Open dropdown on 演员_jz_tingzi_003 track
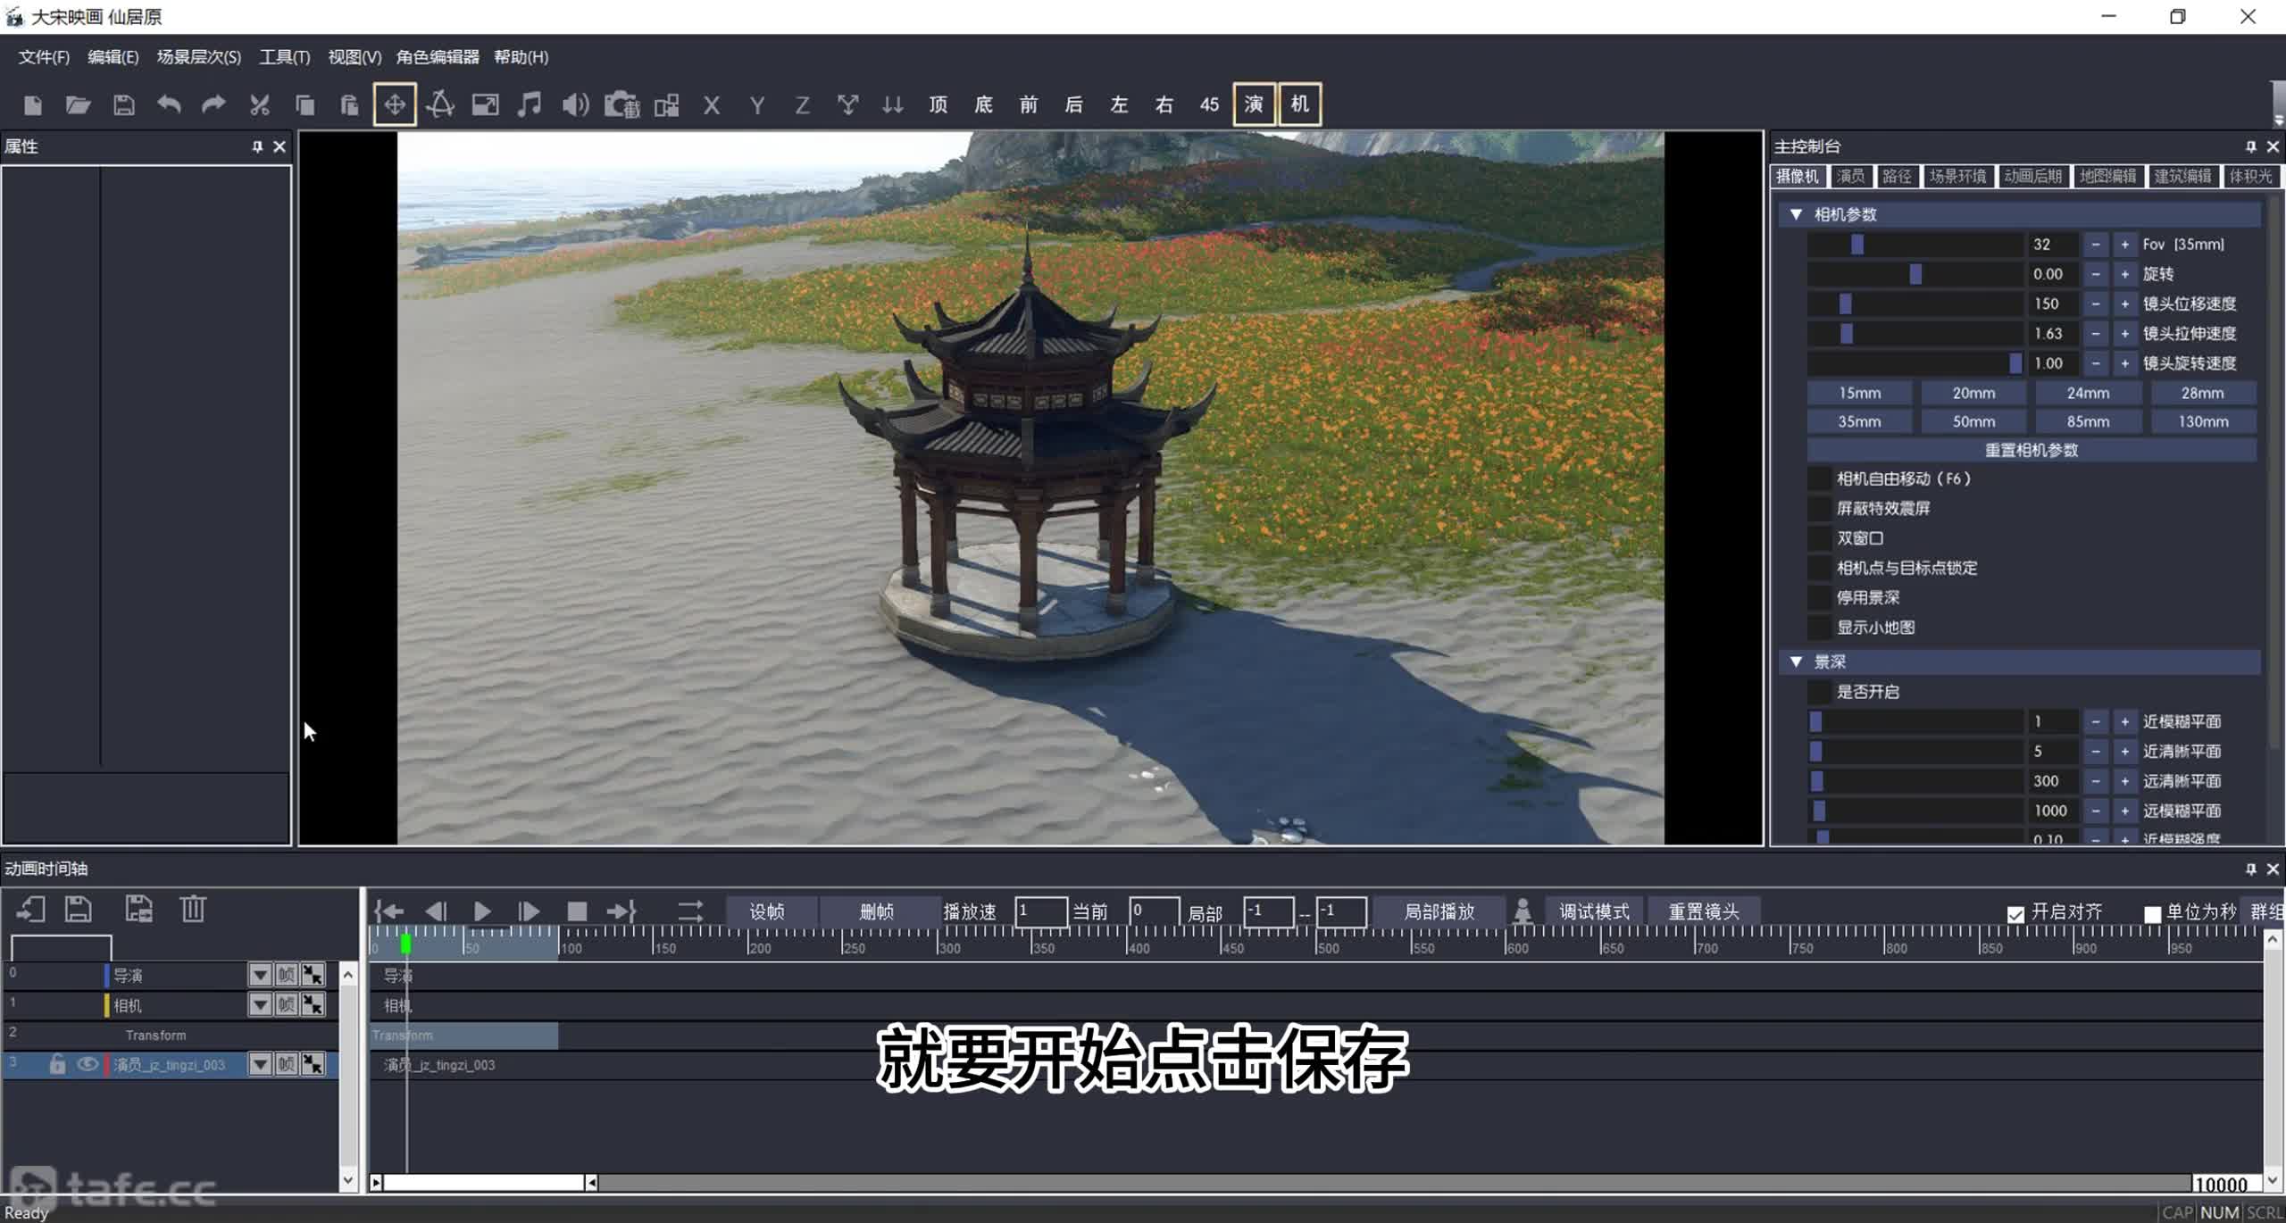 (260, 1064)
